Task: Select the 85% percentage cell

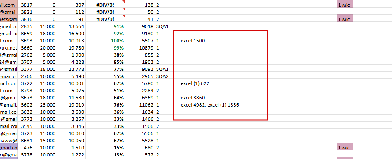Action: 105,62
